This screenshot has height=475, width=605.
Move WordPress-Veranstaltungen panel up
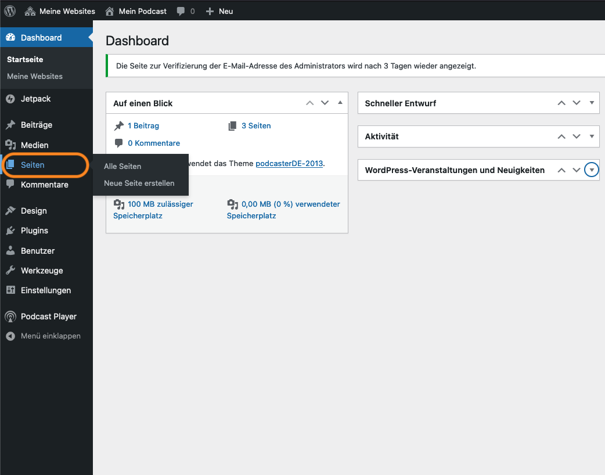pyautogui.click(x=561, y=170)
